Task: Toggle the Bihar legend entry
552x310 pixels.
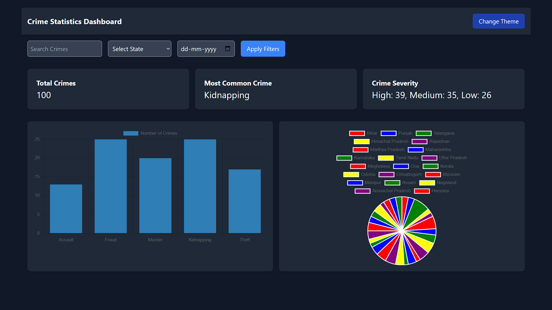Action: point(357,133)
